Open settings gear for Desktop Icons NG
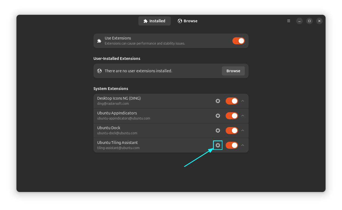Viewport: 342px width, 210px height. [x=218, y=101]
